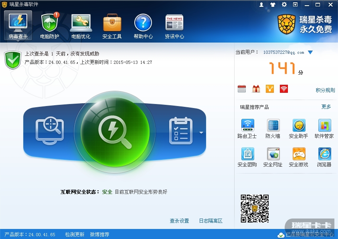Click the 141 points score
The width and height of the screenshot is (338, 239).
pos(282,68)
